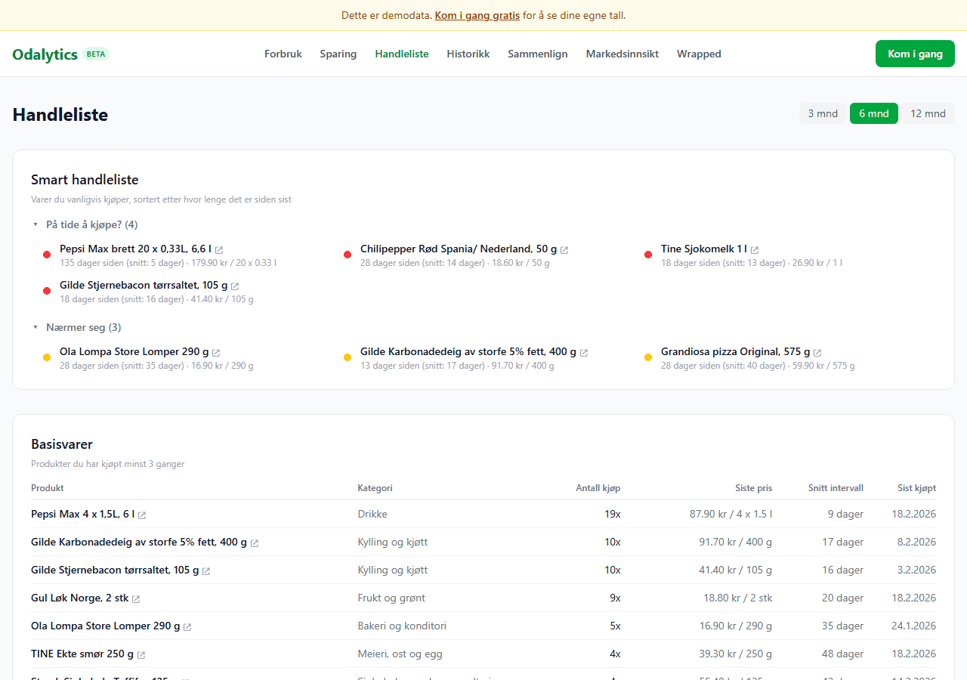Viewport: 967px width, 680px height.
Task: Open external link icon by Pepsi Max 4 x 1,5L
Action: (142, 515)
